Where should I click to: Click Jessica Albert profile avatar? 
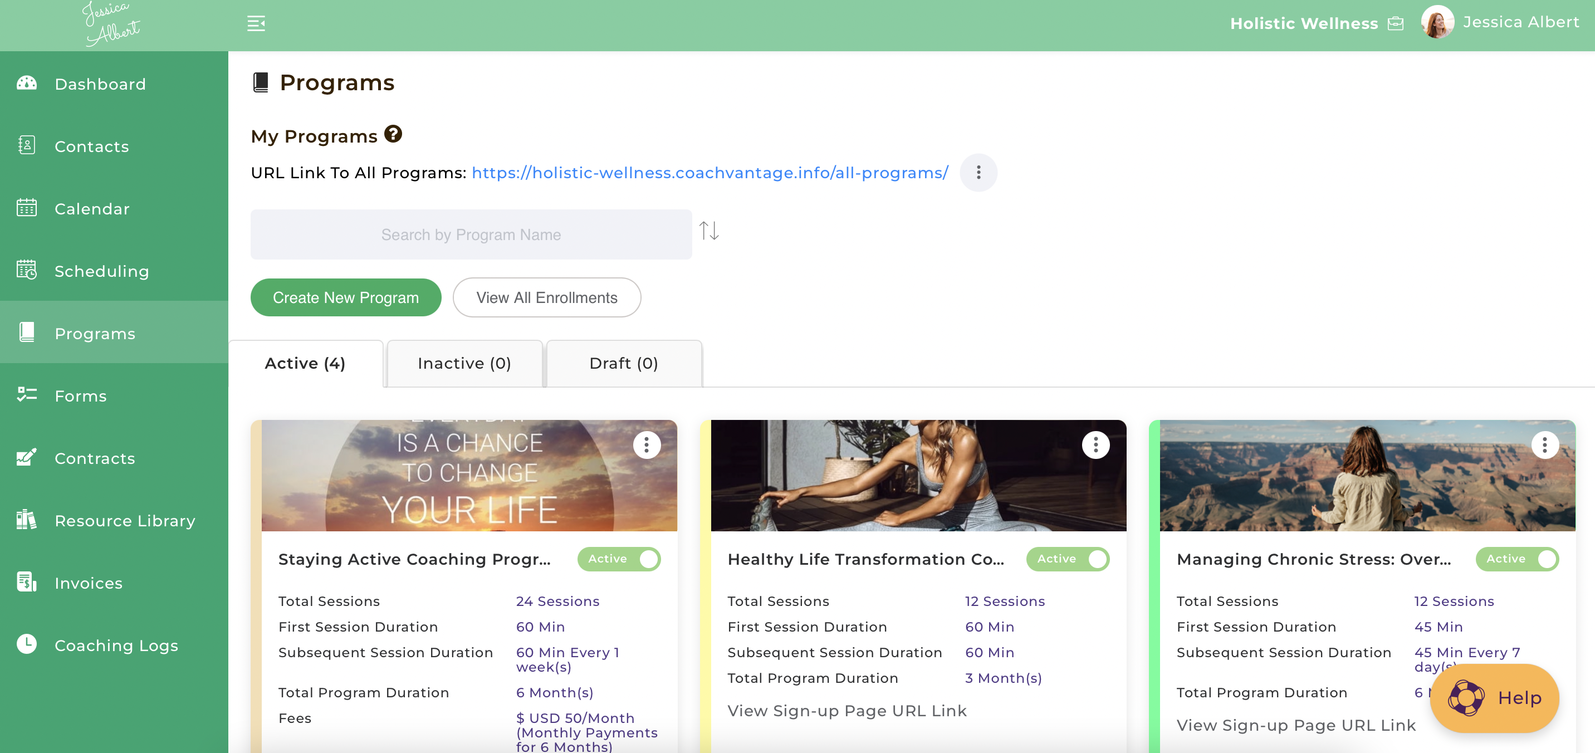(x=1438, y=22)
